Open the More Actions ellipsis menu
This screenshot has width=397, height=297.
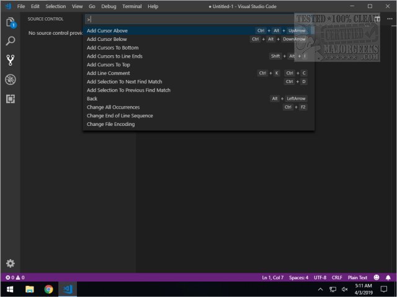(390, 19)
